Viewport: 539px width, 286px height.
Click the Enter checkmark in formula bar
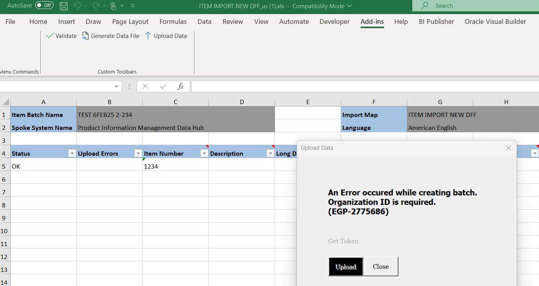click(x=163, y=86)
